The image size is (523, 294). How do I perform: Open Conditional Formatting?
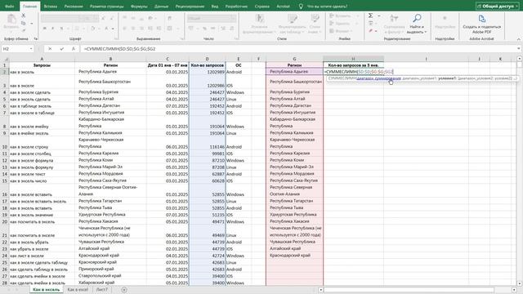pyautogui.click(x=260, y=24)
